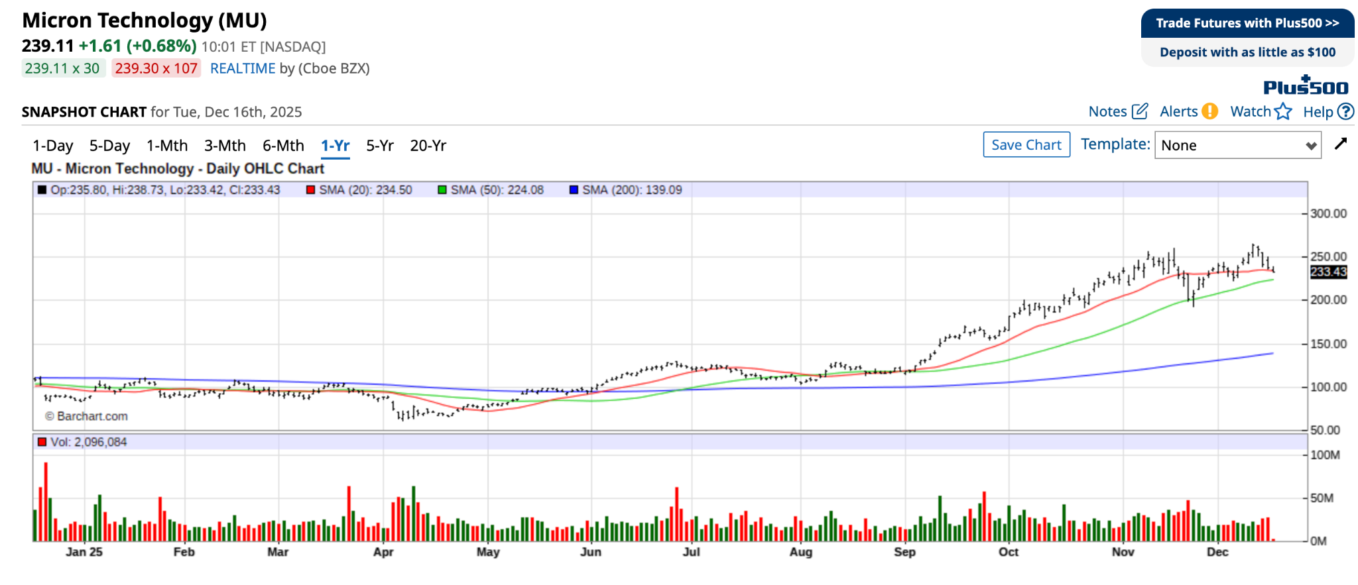Click the orange Alerts exclamation icon

point(1210,111)
